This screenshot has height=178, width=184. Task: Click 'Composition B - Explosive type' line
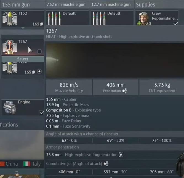click(73, 110)
